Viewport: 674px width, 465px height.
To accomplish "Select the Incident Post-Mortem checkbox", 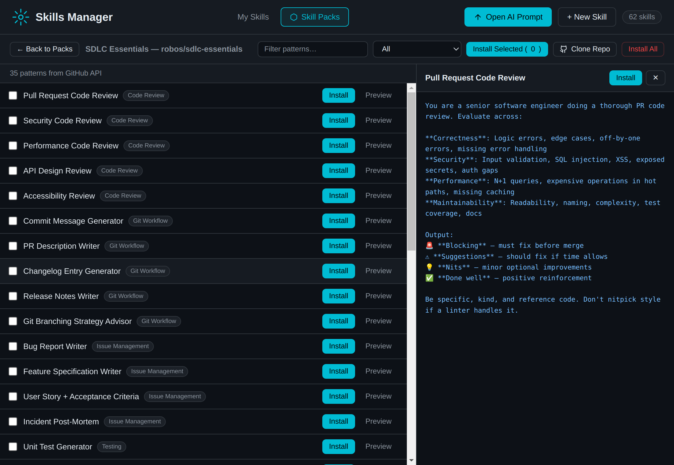I will 13,422.
